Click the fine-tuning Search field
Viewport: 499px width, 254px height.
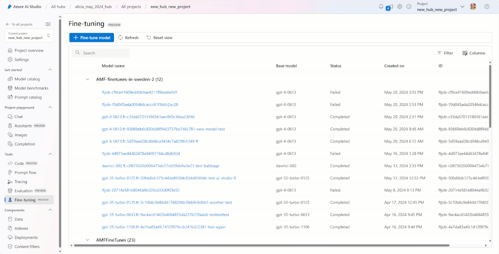click(100, 53)
